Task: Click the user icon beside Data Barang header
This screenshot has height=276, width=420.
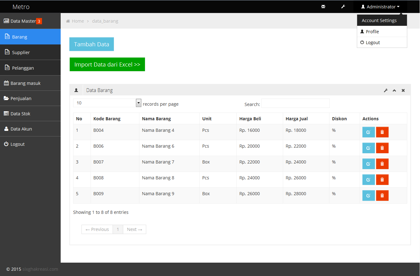Action: tap(76, 90)
